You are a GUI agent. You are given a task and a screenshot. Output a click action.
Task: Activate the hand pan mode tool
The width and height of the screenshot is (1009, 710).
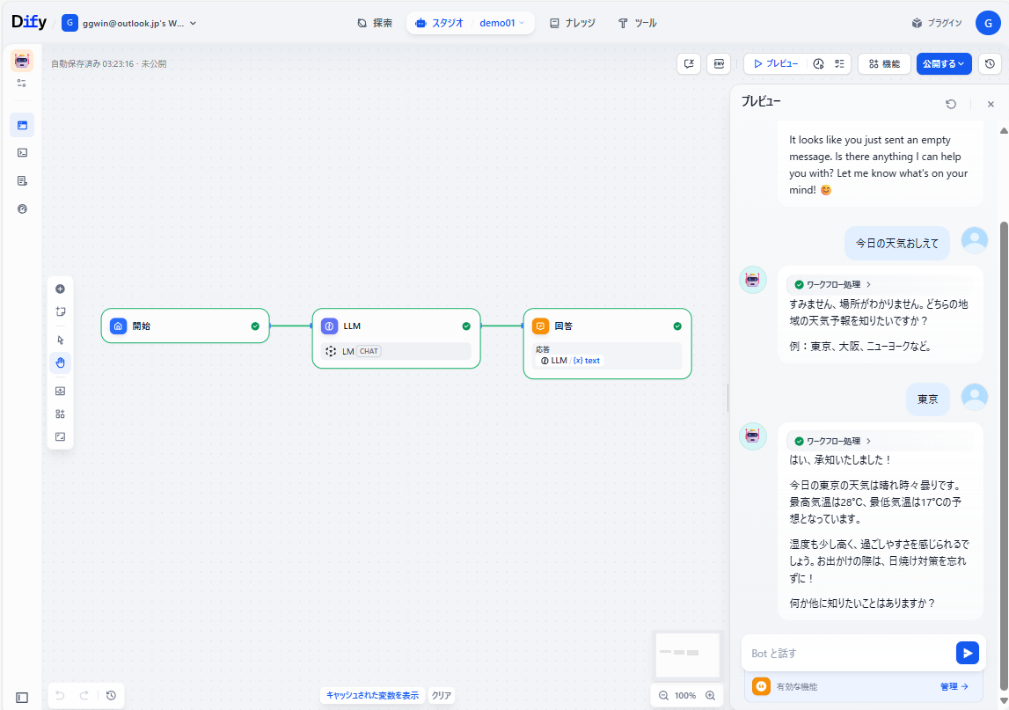click(60, 362)
